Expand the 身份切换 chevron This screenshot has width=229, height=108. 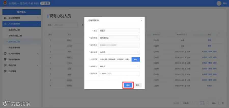(37, 65)
